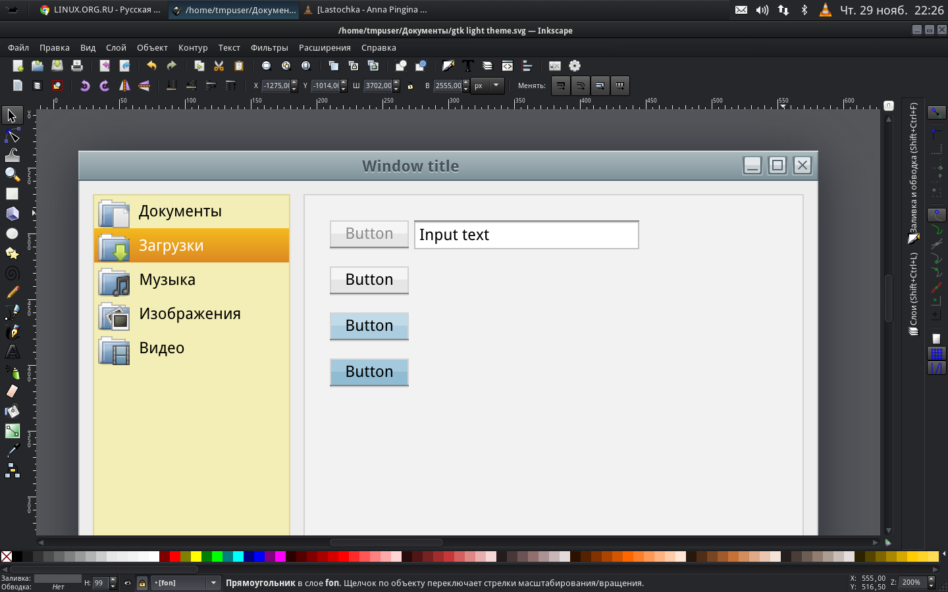Open the Расширения menu
The width and height of the screenshot is (948, 592).
pos(325,47)
